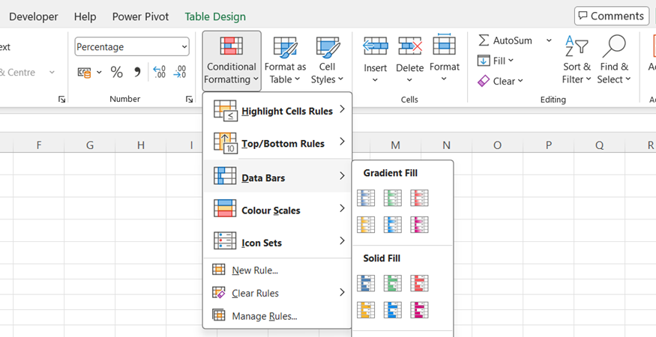
Task: Open the Sort & Filter tool
Action: pyautogui.click(x=577, y=61)
